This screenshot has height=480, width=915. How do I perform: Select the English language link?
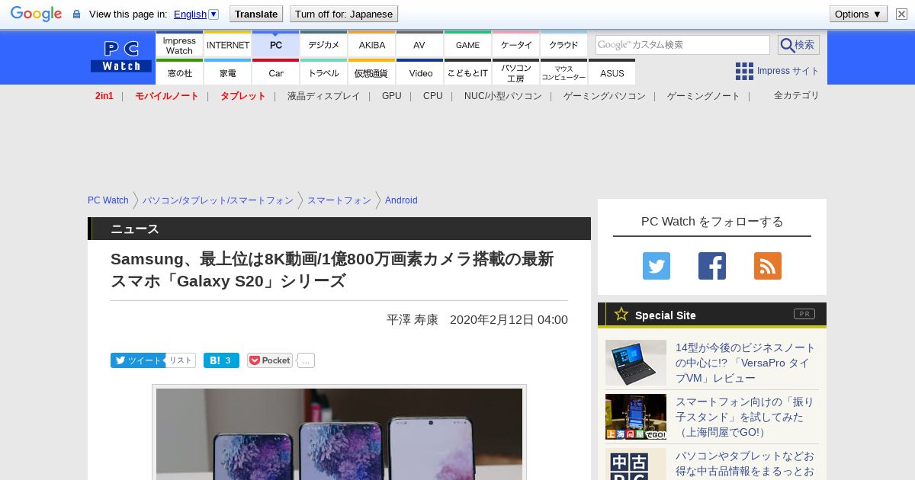[x=190, y=14]
